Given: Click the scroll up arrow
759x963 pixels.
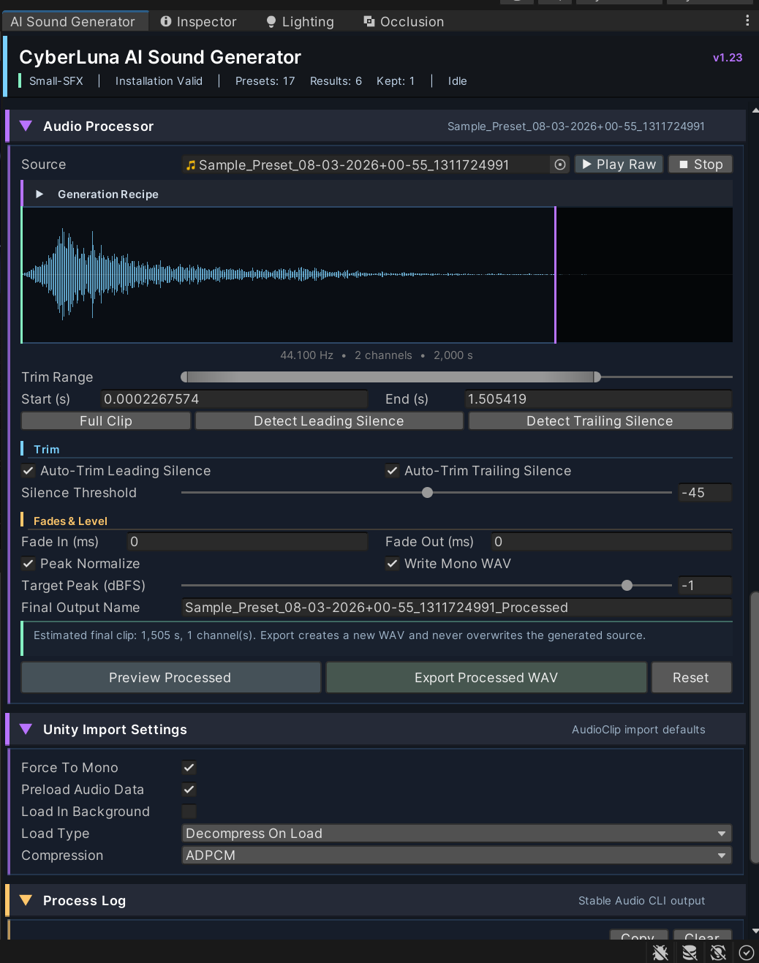Looking at the screenshot, I should tap(755, 110).
